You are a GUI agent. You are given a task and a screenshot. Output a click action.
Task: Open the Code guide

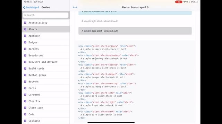coord(46,114)
